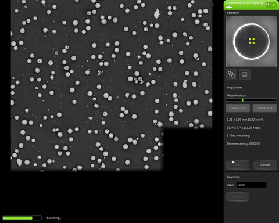
Task: Open the panel settings gears icon
Action: [268, 5]
